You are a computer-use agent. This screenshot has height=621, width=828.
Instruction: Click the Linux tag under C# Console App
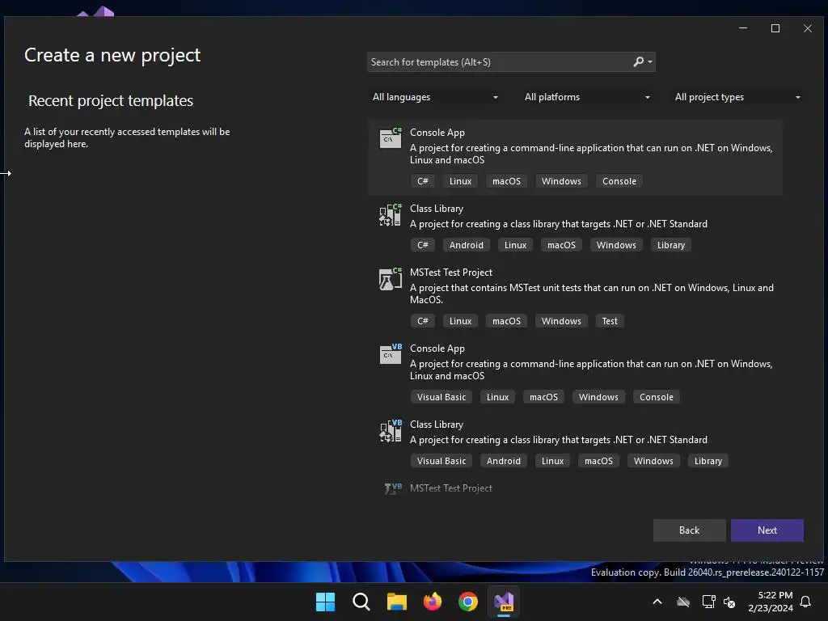(x=460, y=181)
